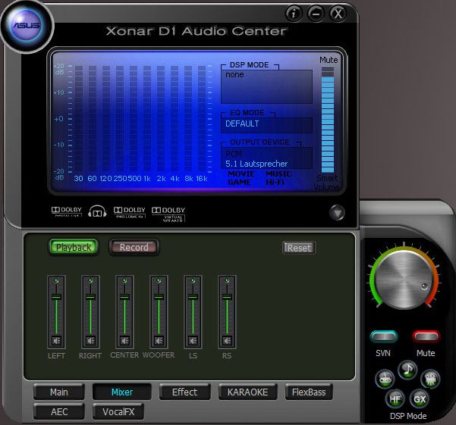Click the 1k equalizer band

[147, 118]
